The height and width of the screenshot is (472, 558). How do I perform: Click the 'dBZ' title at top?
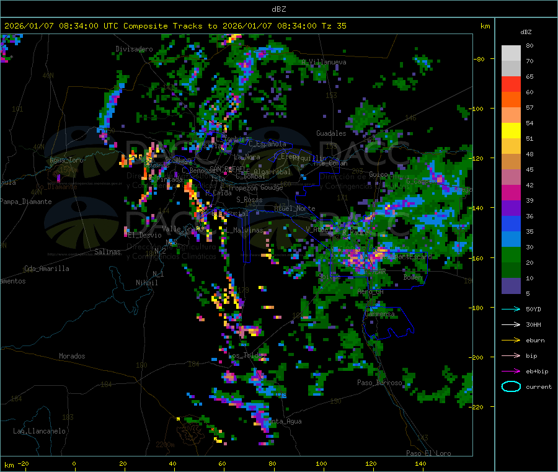click(278, 9)
